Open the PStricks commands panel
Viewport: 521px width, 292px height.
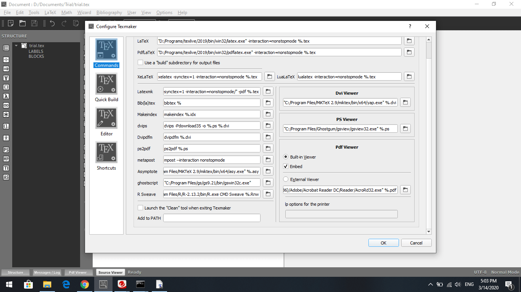(6, 149)
